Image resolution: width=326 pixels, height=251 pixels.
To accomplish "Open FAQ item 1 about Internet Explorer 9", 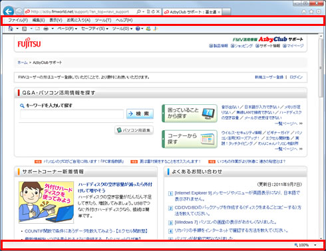I will tap(238, 196).
